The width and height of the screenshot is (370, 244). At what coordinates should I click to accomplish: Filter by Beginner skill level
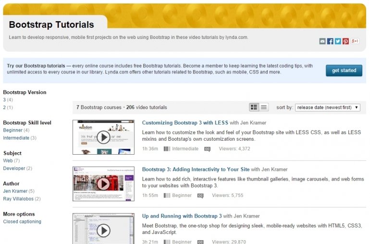(x=12, y=130)
